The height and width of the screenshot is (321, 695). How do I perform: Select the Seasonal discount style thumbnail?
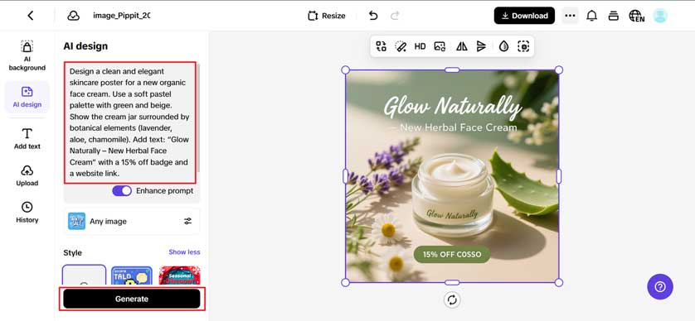click(x=179, y=275)
